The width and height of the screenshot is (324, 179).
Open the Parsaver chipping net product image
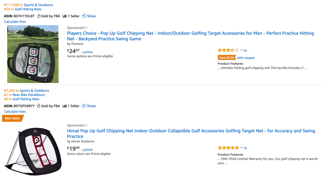click(x=33, y=54)
